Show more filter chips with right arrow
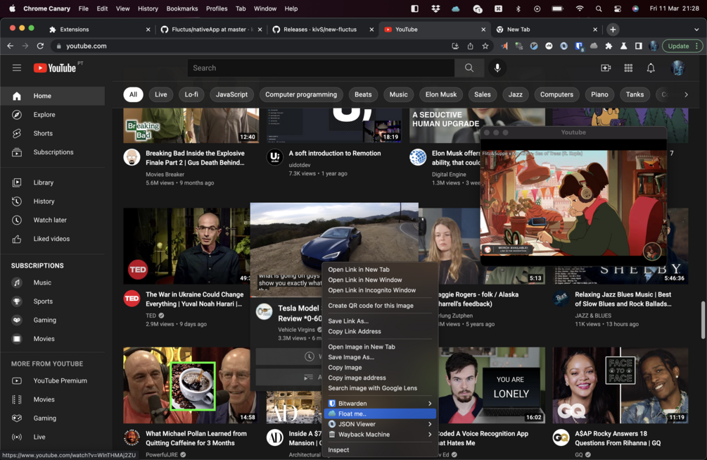The width and height of the screenshot is (707, 460). 687,95
